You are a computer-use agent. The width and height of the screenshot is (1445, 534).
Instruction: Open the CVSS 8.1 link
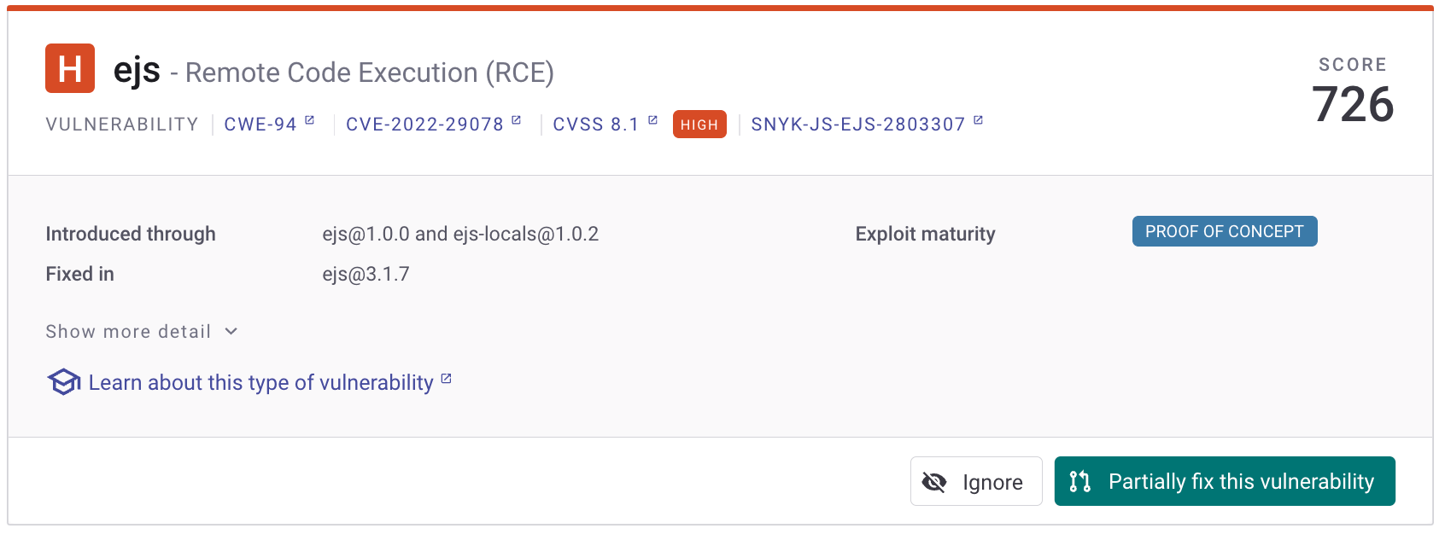click(596, 125)
